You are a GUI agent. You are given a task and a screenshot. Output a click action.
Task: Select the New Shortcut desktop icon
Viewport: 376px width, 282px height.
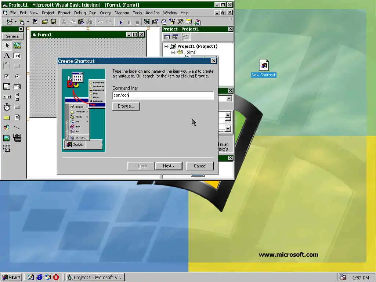(264, 68)
